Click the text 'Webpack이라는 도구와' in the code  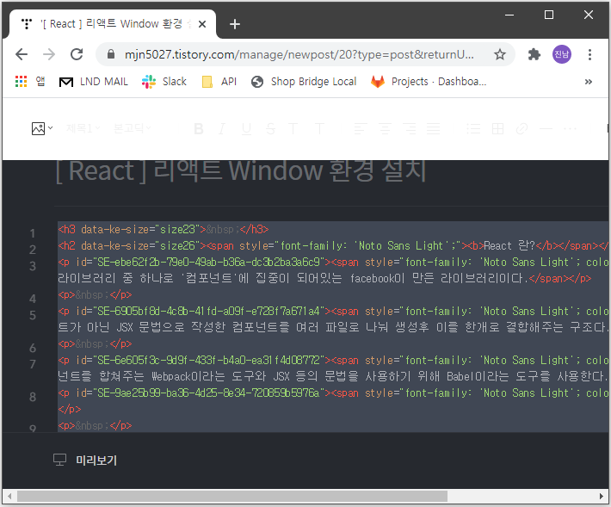[x=208, y=376]
